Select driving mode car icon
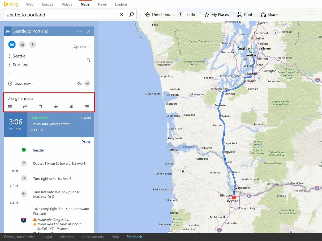 (12, 44)
